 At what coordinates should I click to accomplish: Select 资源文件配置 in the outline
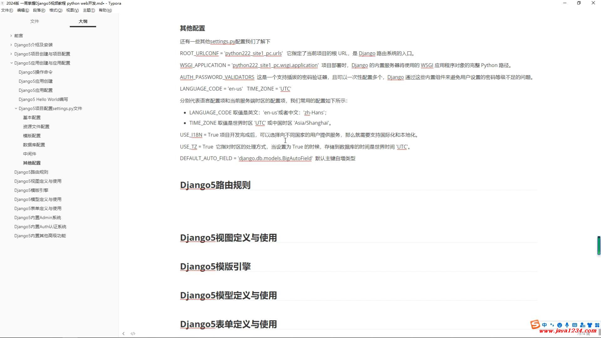click(x=36, y=126)
